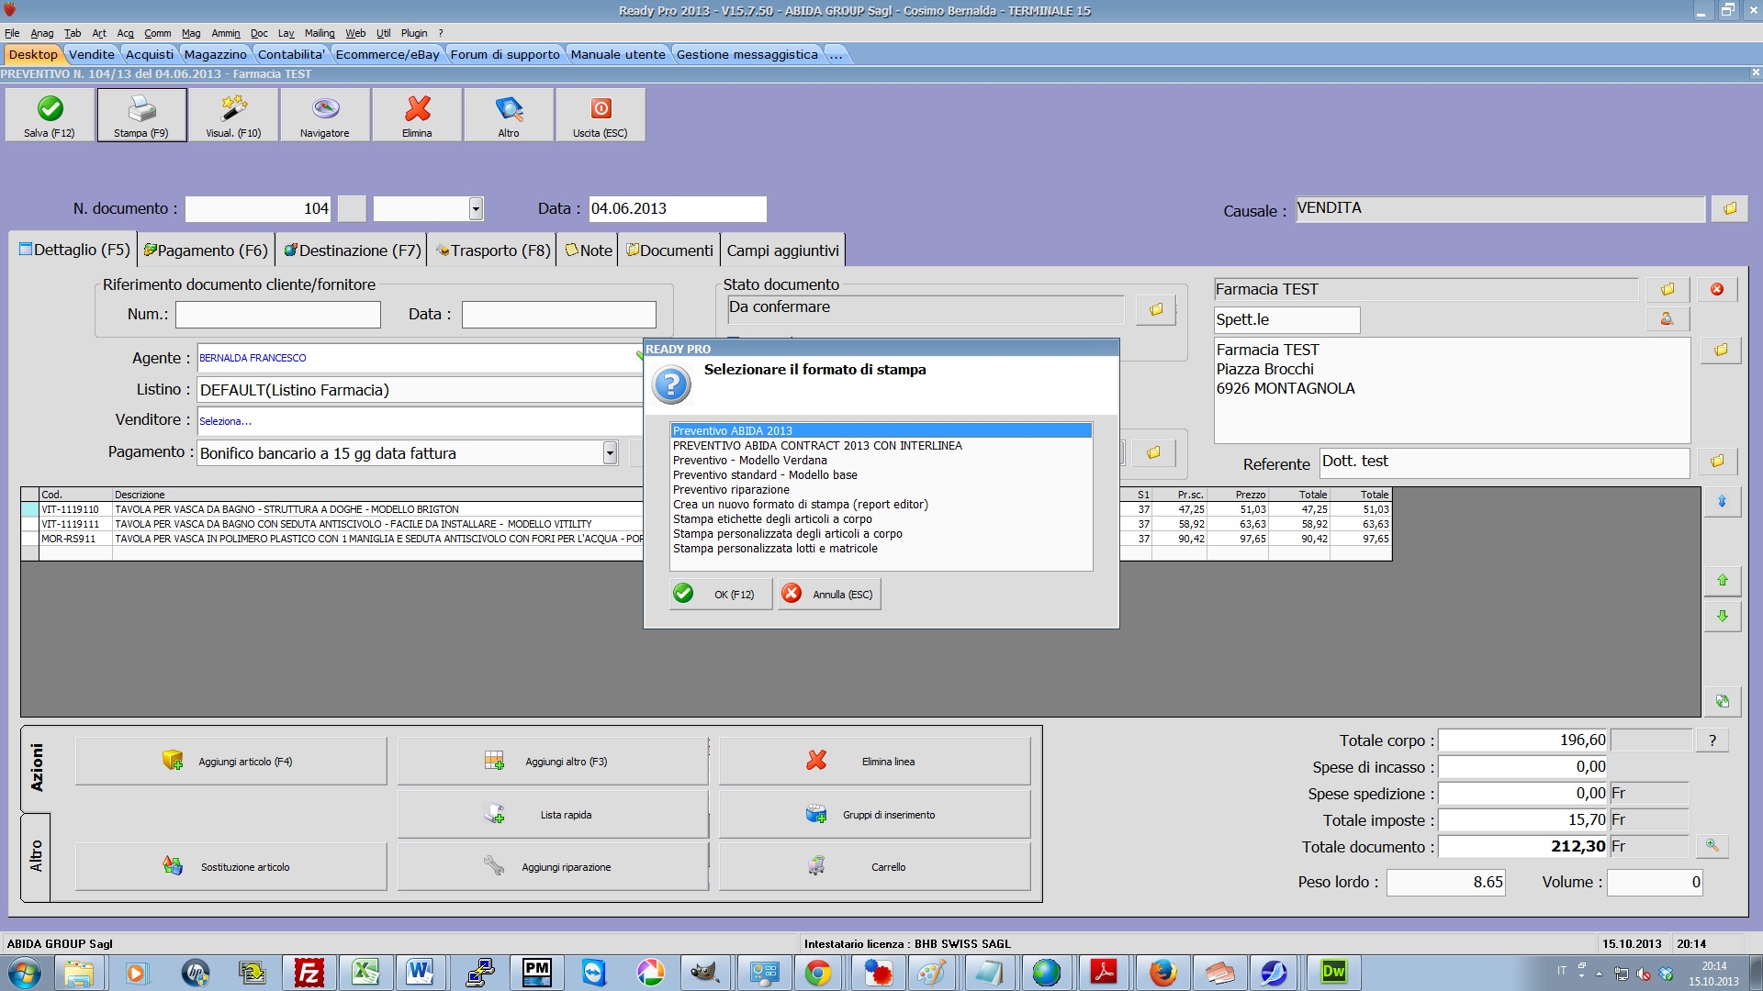Screen dimensions: 1763x991
Task: Click refresh icon at grid bottom right
Action: (1723, 702)
